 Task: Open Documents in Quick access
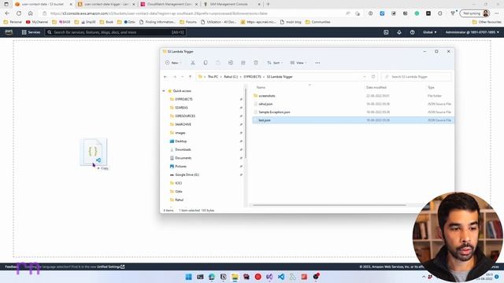pos(183,158)
